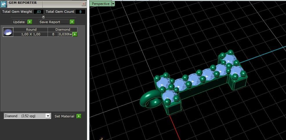This screenshot has height=140, width=286.
Task: Click the 0,030tw weight cell
Action: pyautogui.click(x=65, y=34)
